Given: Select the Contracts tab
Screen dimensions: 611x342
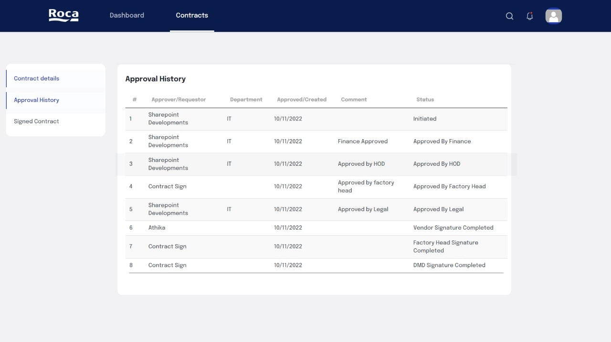Looking at the screenshot, I should click(x=192, y=15).
